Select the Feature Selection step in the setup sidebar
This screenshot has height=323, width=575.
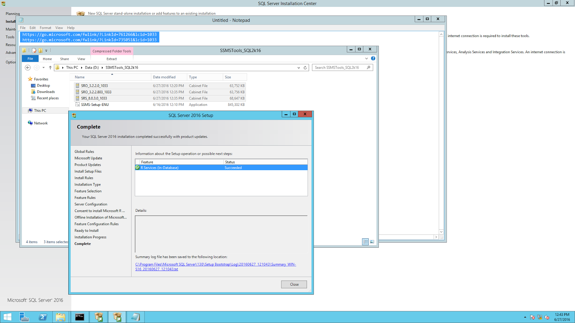pos(88,191)
